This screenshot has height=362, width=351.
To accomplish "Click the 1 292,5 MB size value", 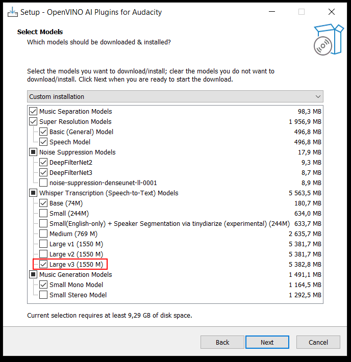I will click(305, 295).
